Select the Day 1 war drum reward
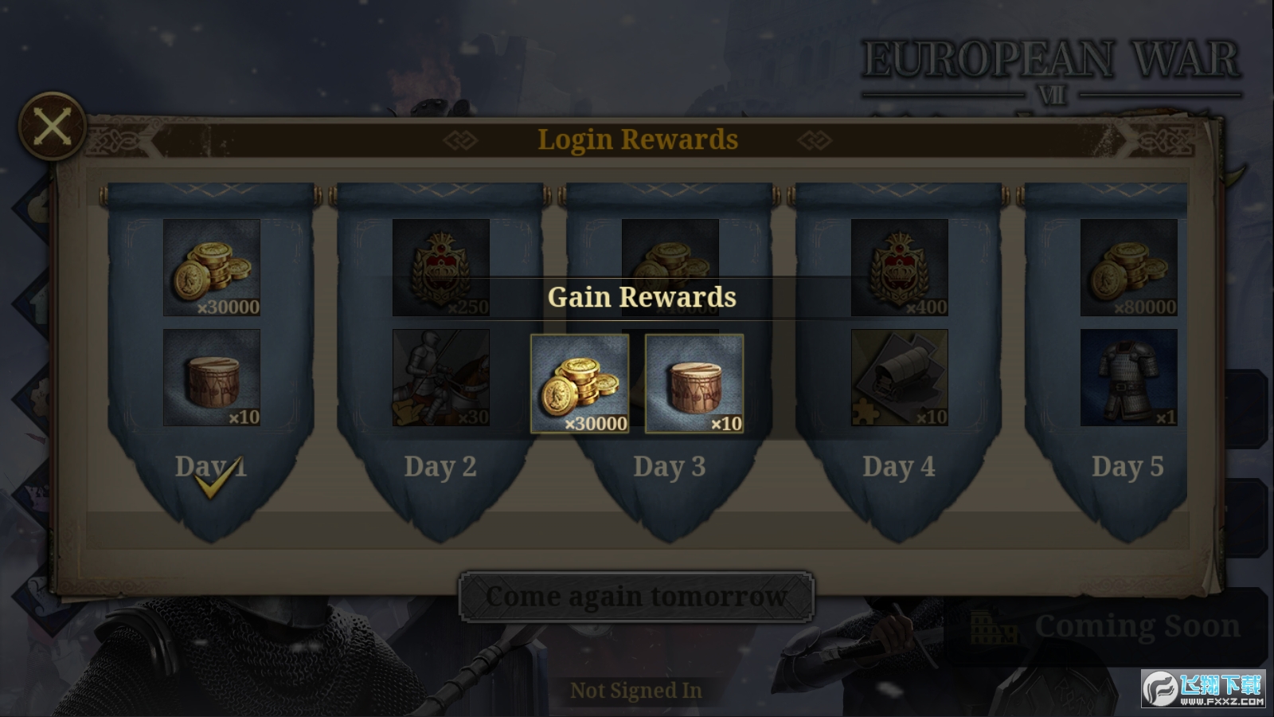1274x717 pixels. tap(212, 378)
